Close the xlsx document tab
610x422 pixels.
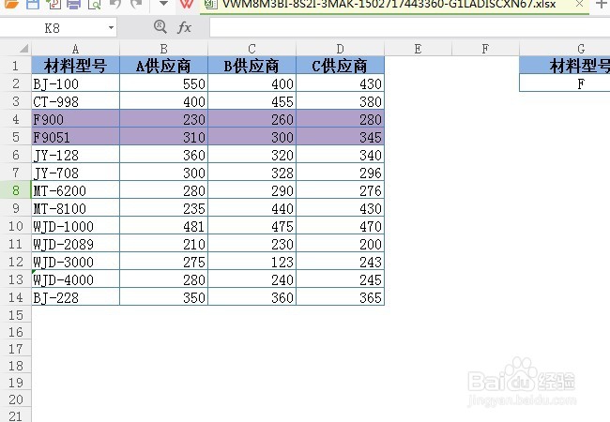579,4
